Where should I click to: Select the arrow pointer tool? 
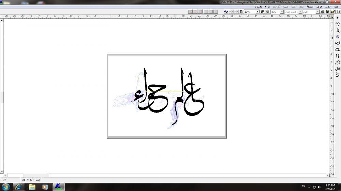tap(338, 17)
